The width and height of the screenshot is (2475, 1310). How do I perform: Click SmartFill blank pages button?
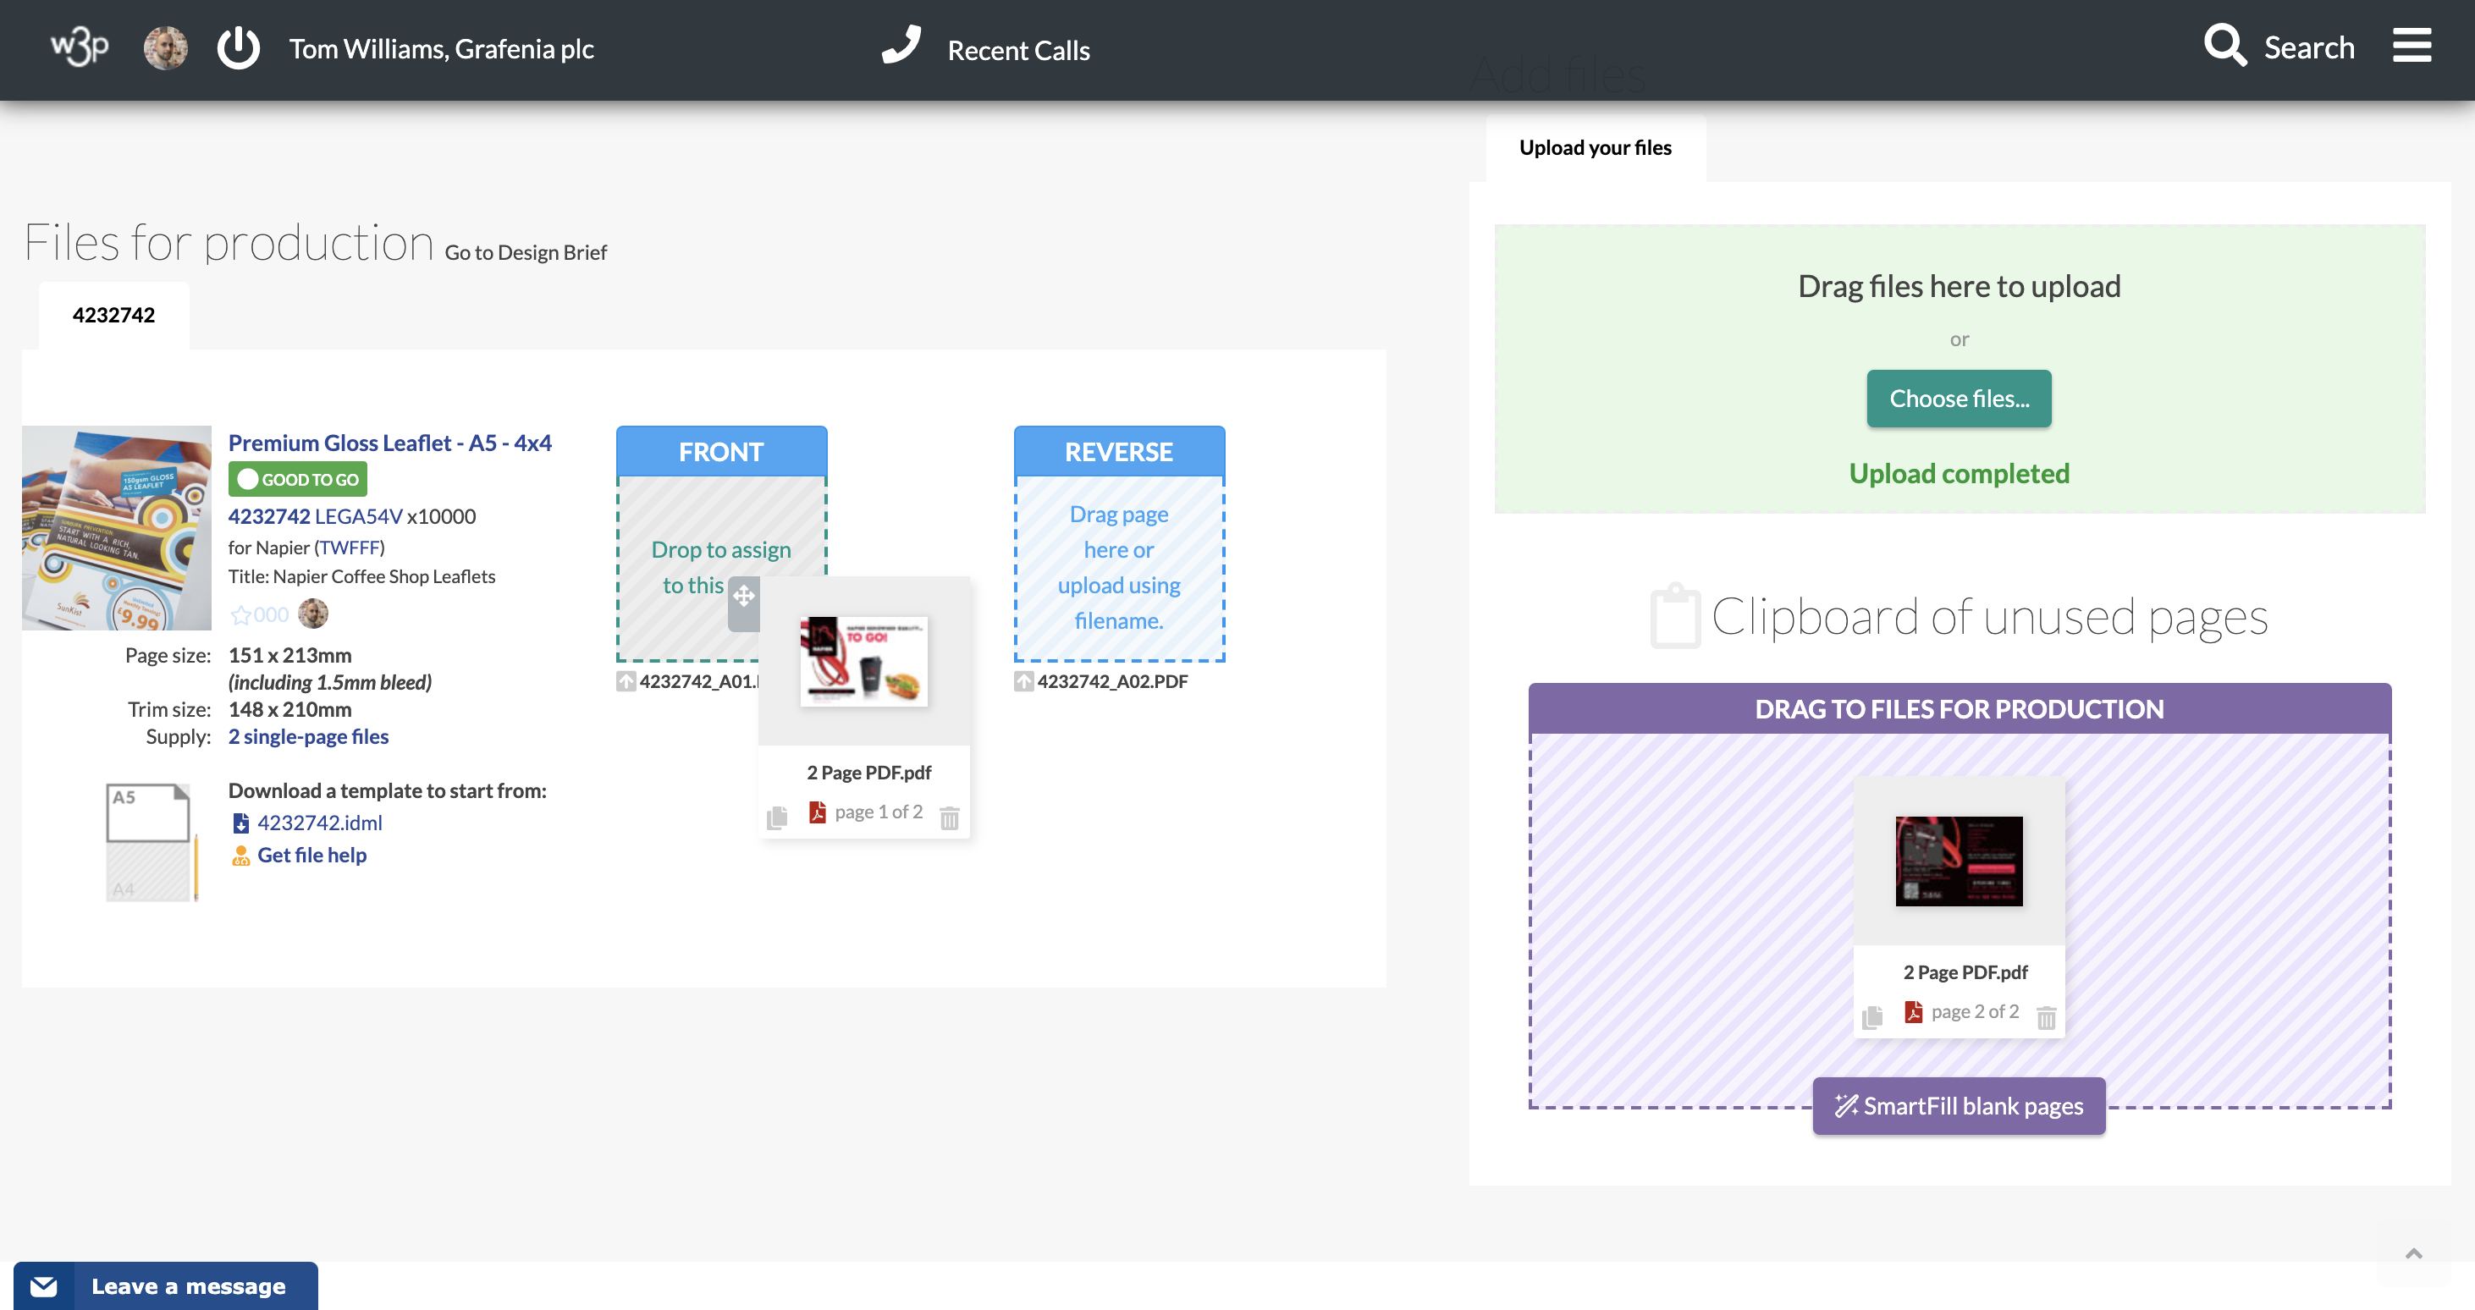[1959, 1106]
